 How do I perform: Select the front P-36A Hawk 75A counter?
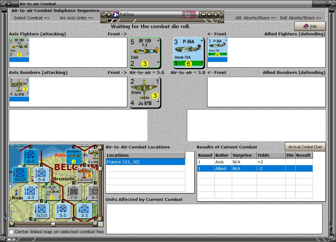[x=189, y=53]
